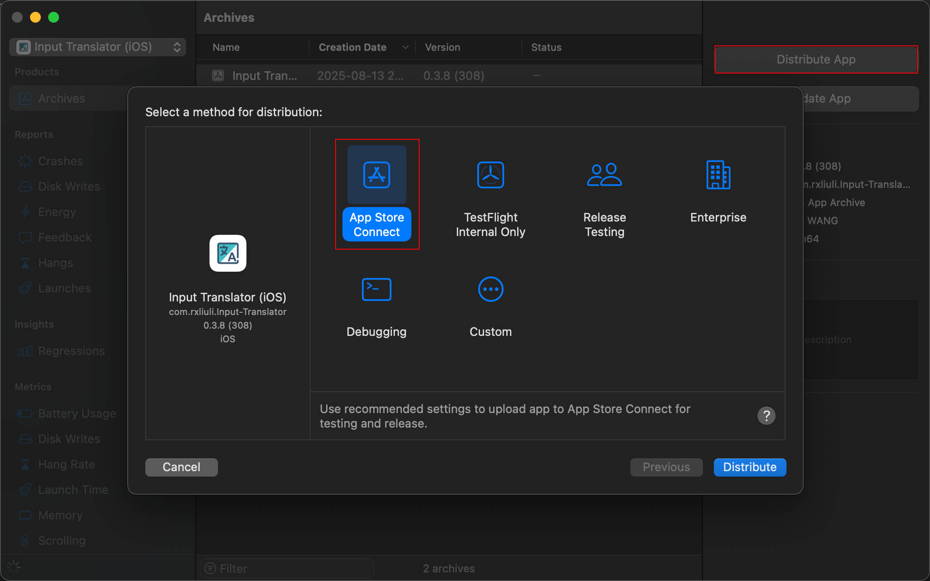
Task: Select the Release Testing people icon
Action: coord(604,175)
